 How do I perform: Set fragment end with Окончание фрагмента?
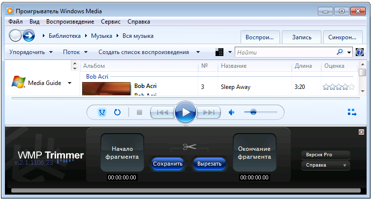pyautogui.click(x=254, y=152)
